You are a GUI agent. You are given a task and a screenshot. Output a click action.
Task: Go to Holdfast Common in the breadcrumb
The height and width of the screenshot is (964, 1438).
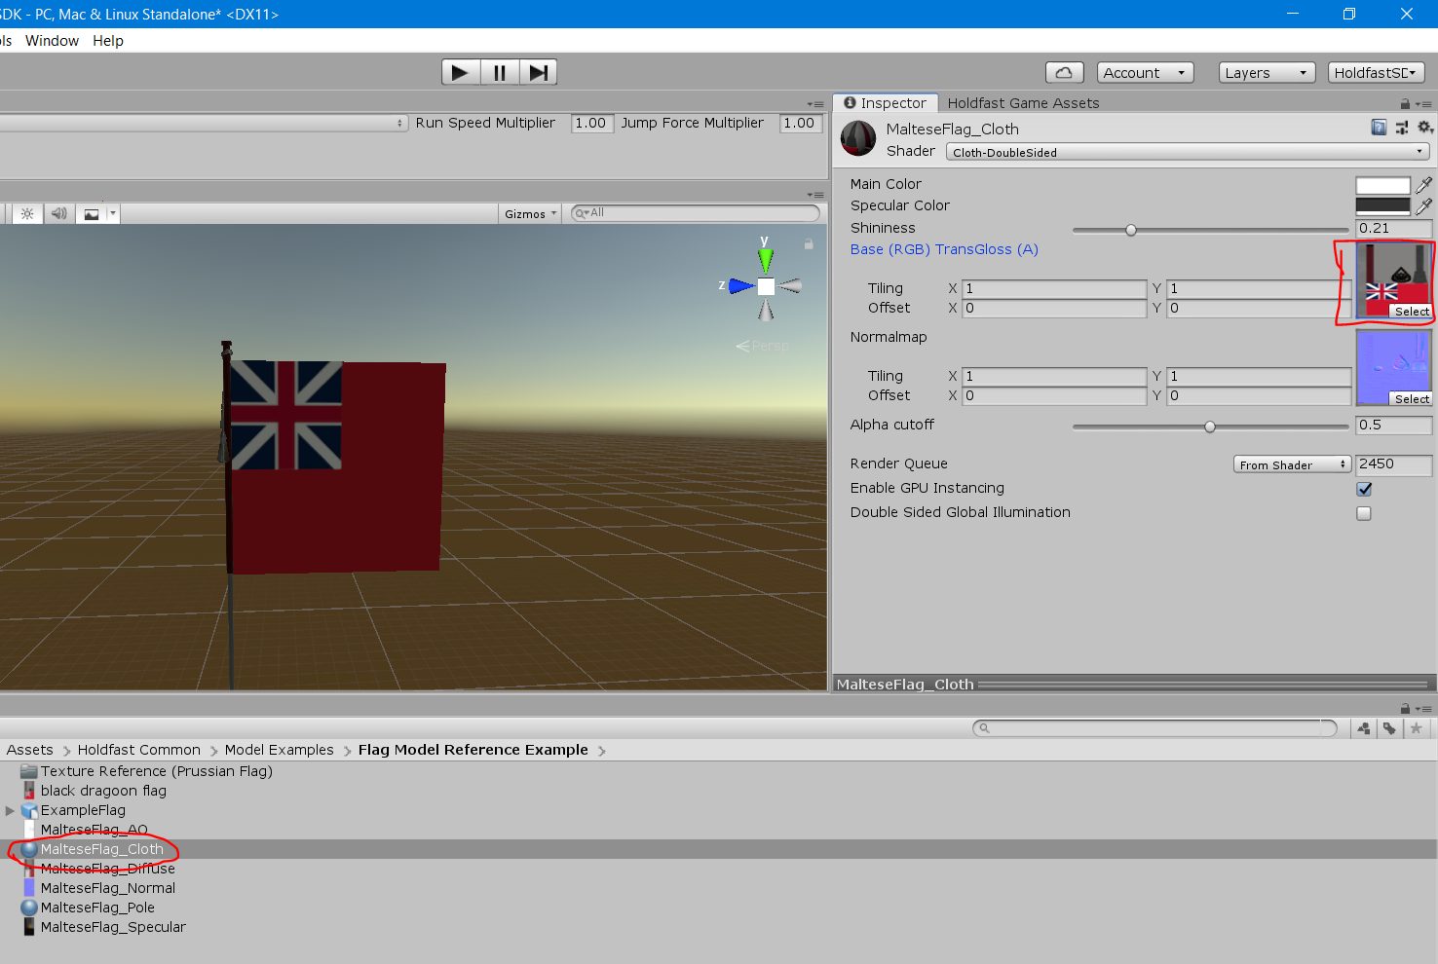click(x=139, y=750)
